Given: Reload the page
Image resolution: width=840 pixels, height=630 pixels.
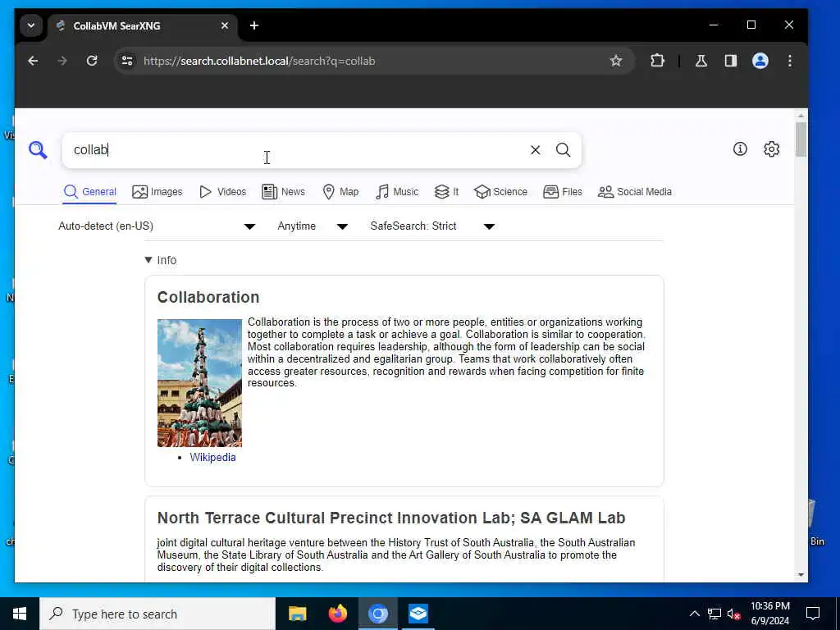Looking at the screenshot, I should (92, 61).
